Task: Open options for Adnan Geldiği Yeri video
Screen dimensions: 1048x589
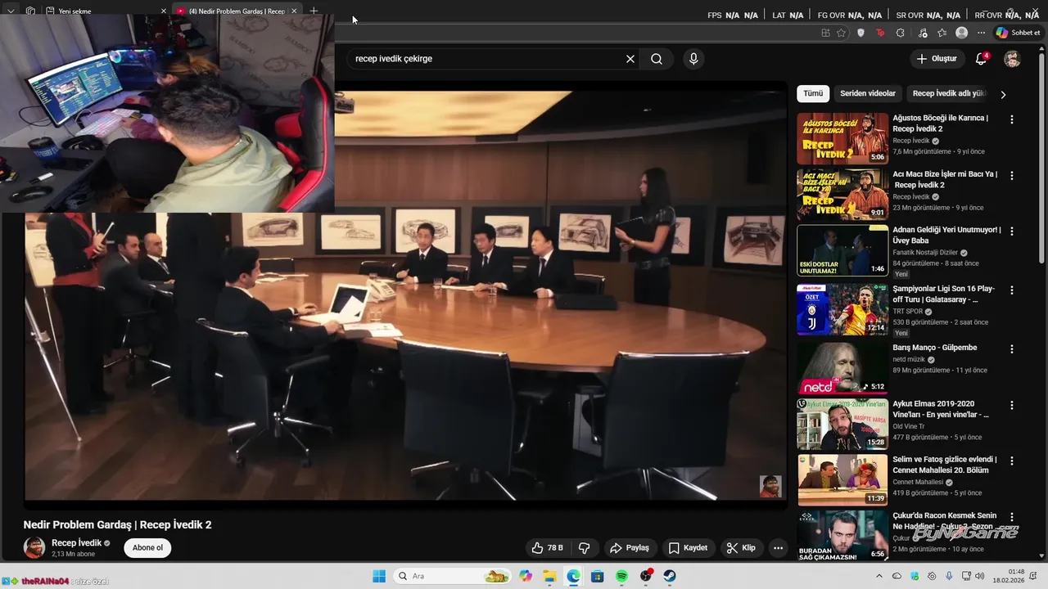Action: tap(1012, 232)
